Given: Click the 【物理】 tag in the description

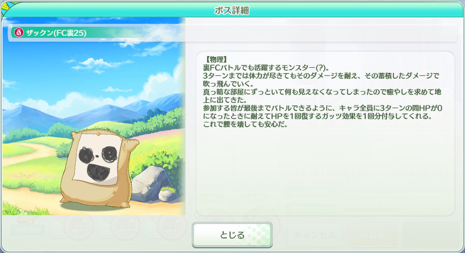Looking at the screenshot, I should tap(216, 60).
